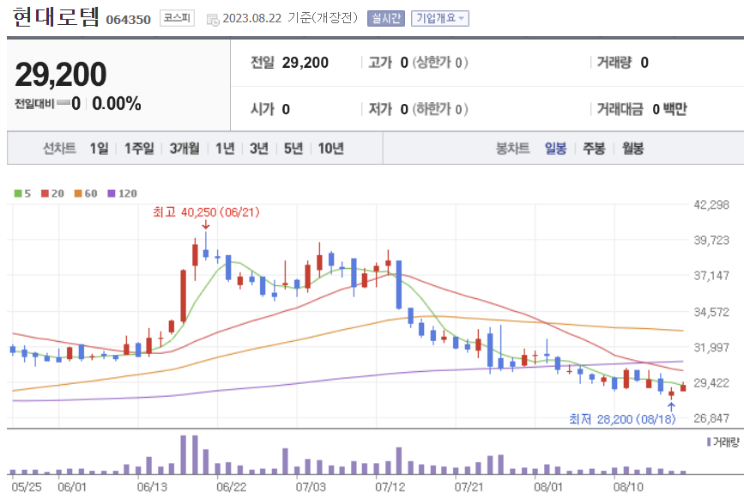Select the 1주일 line chart period
The width and height of the screenshot is (744, 500).
click(x=139, y=149)
